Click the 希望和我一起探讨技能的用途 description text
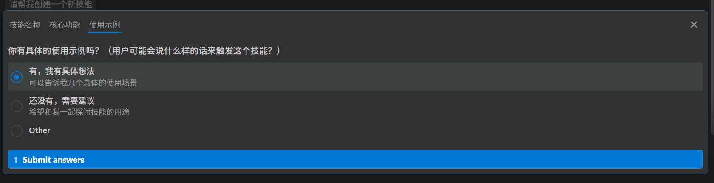This screenshot has height=183, width=714. 79,112
